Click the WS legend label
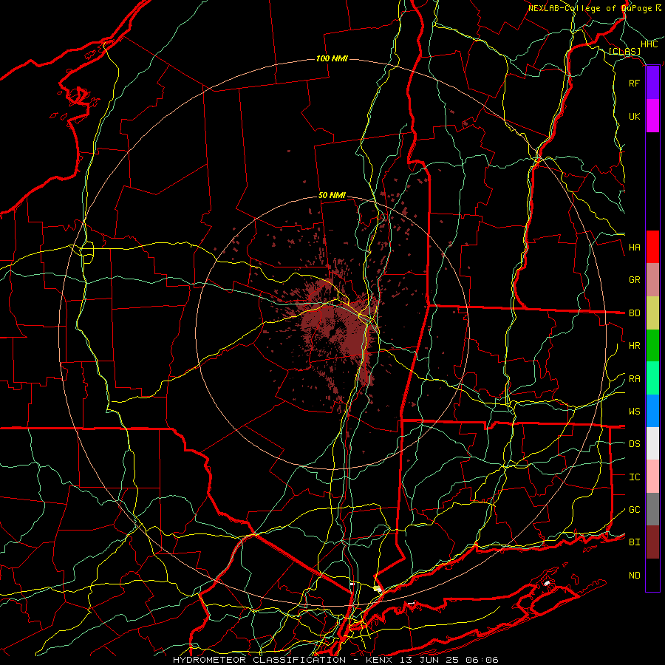 coord(635,412)
